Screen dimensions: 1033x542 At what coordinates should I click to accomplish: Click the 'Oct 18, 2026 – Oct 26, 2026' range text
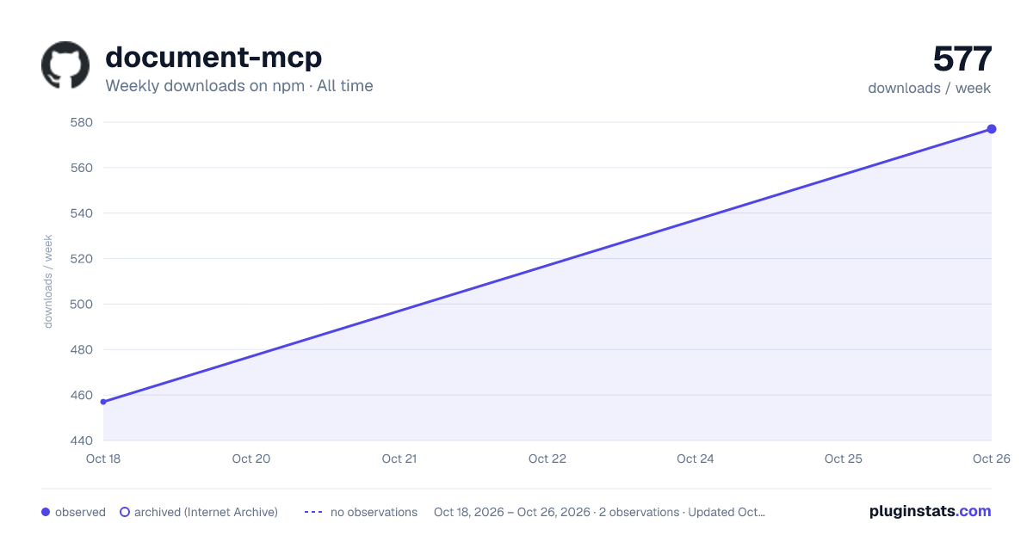click(512, 512)
